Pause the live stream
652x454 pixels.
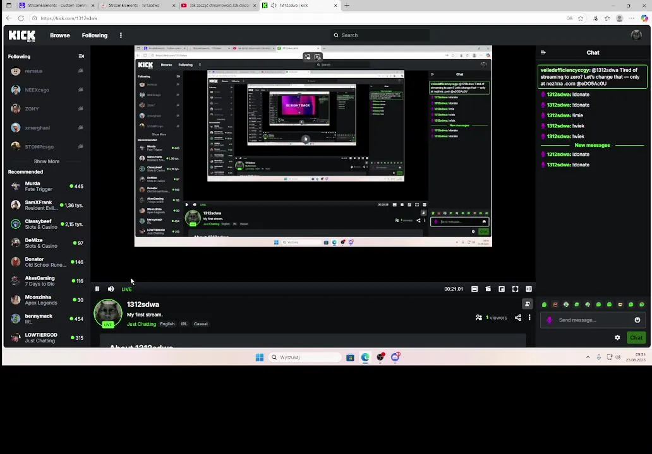[x=97, y=289]
